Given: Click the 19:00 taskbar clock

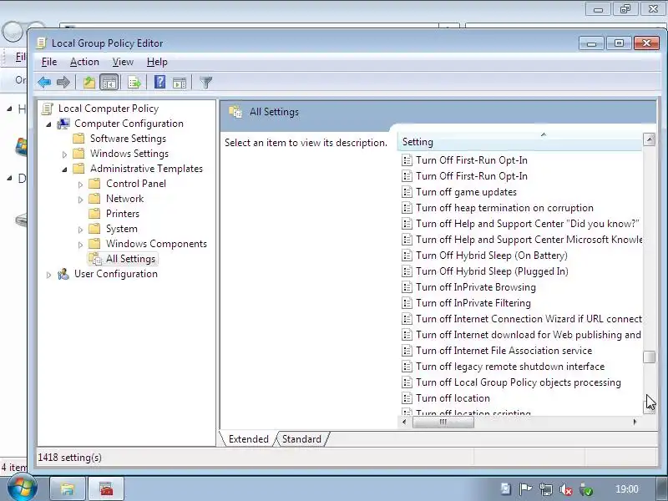Looking at the screenshot, I should point(627,489).
